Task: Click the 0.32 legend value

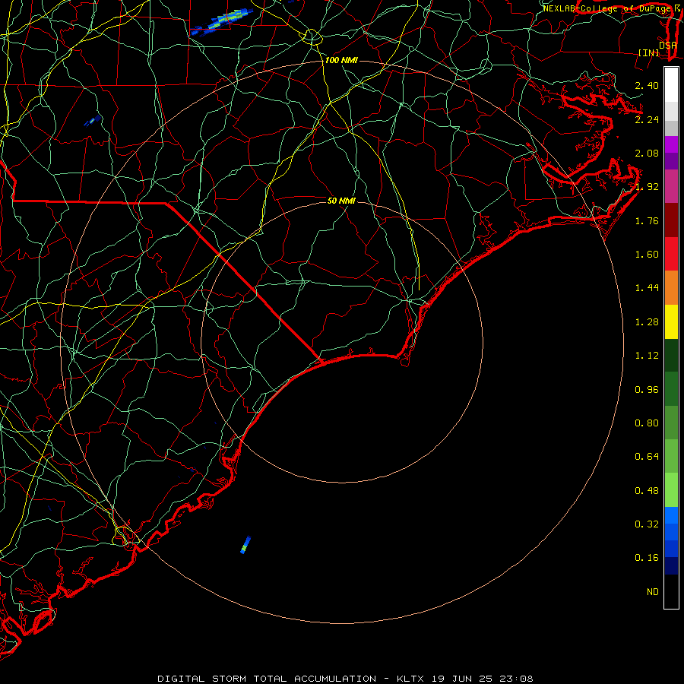Action: pyautogui.click(x=647, y=524)
